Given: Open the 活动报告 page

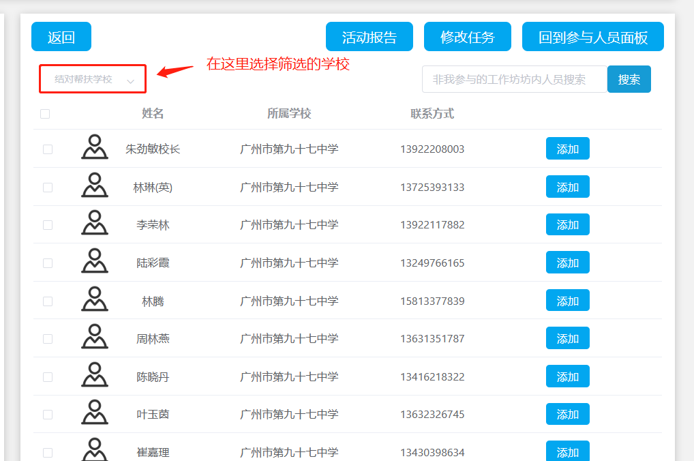Looking at the screenshot, I should click(369, 37).
